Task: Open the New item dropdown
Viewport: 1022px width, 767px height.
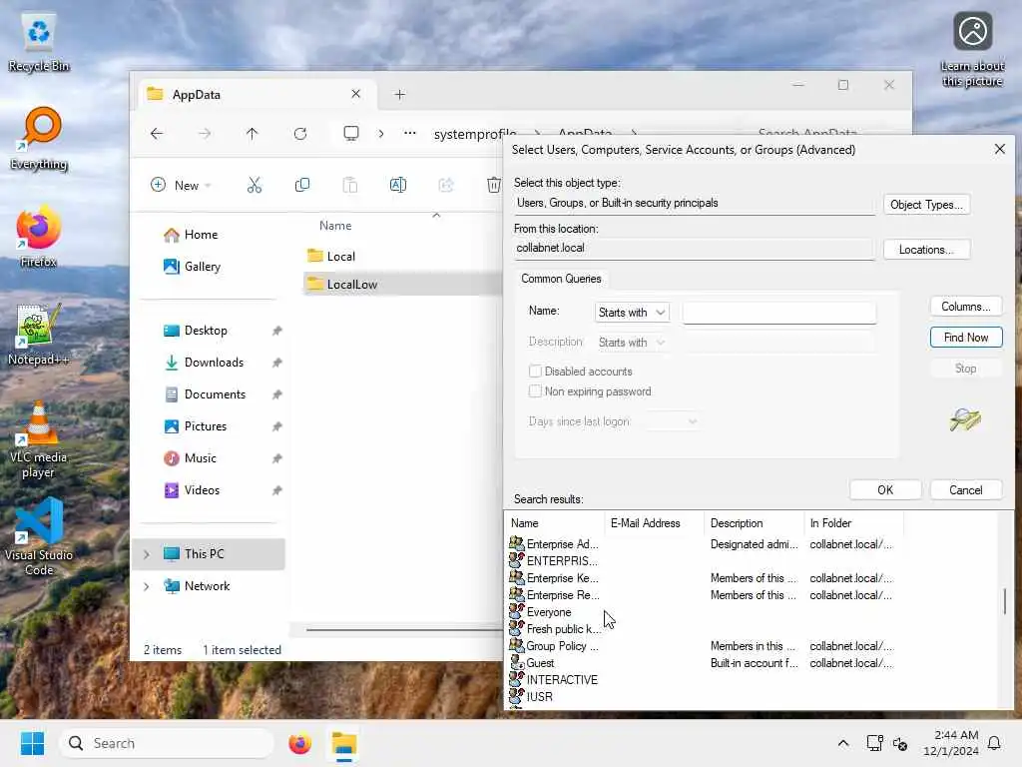Action: [181, 185]
